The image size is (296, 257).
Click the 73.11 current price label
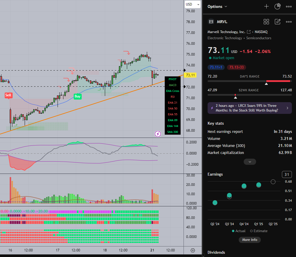click(x=190, y=75)
